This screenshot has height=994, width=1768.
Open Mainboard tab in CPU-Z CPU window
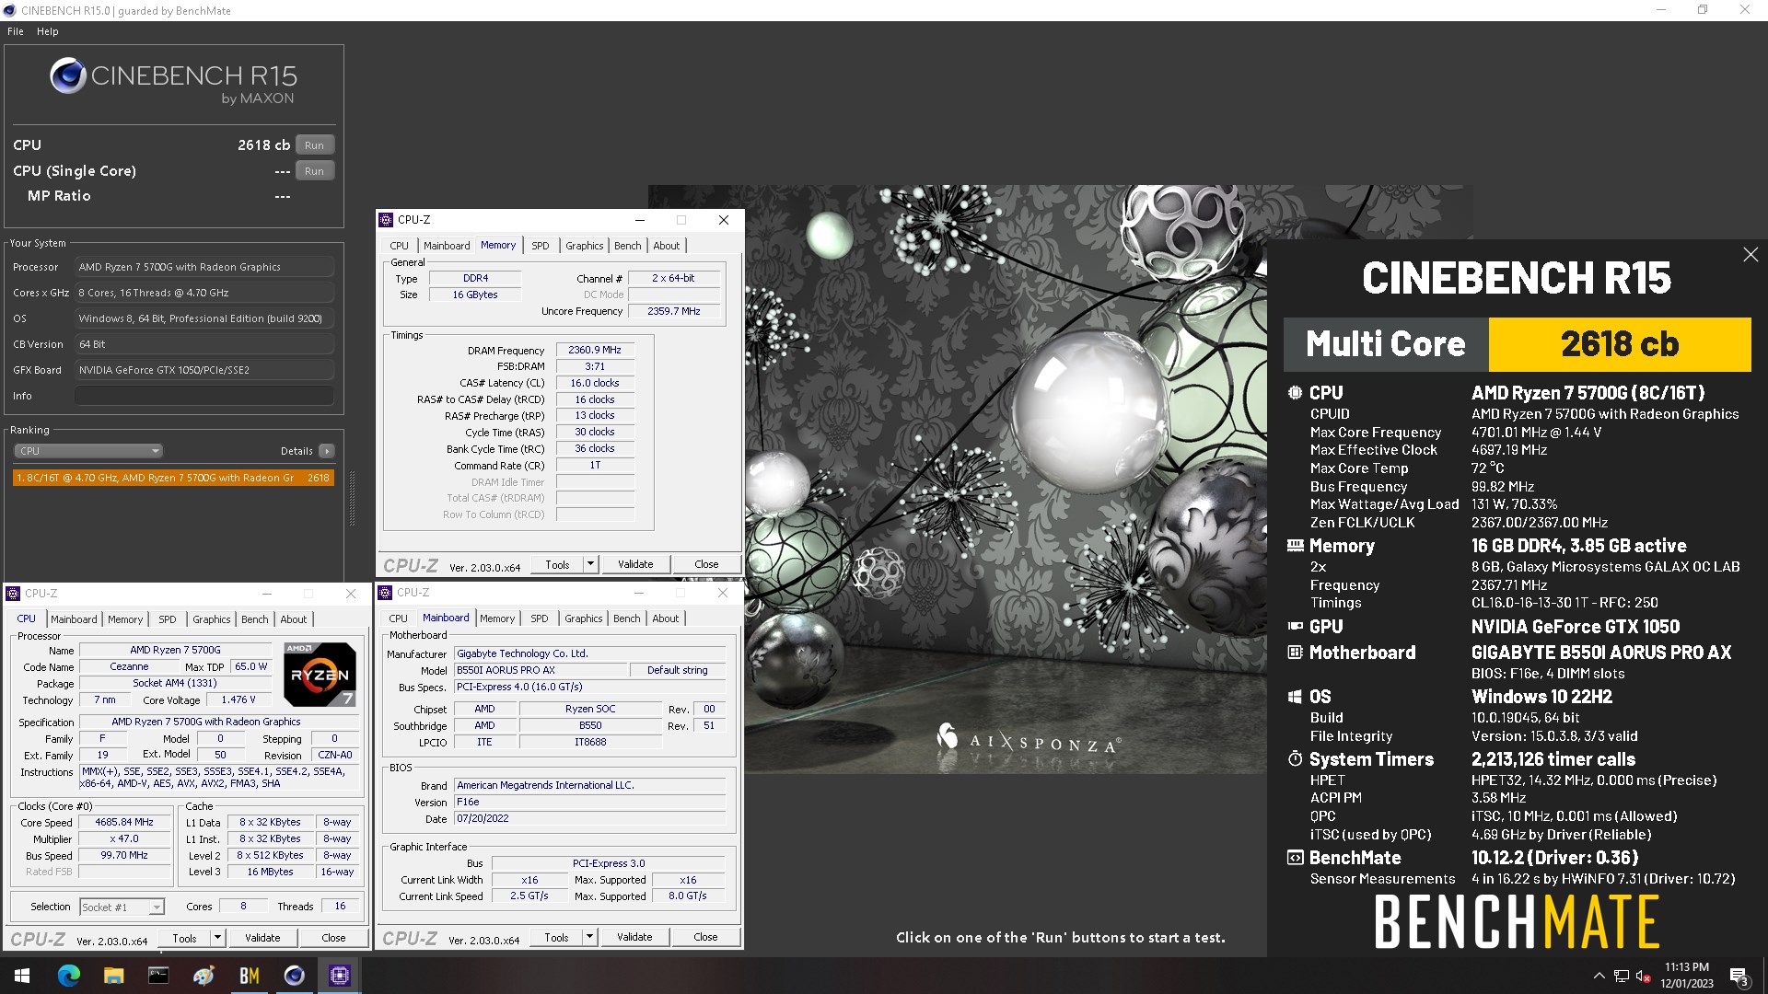[74, 619]
